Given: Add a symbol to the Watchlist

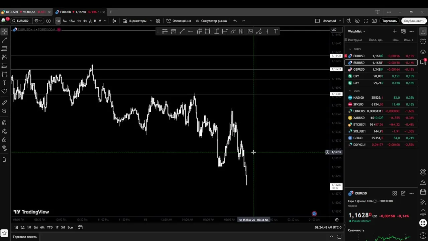Looking at the screenshot, I should pos(395,31).
